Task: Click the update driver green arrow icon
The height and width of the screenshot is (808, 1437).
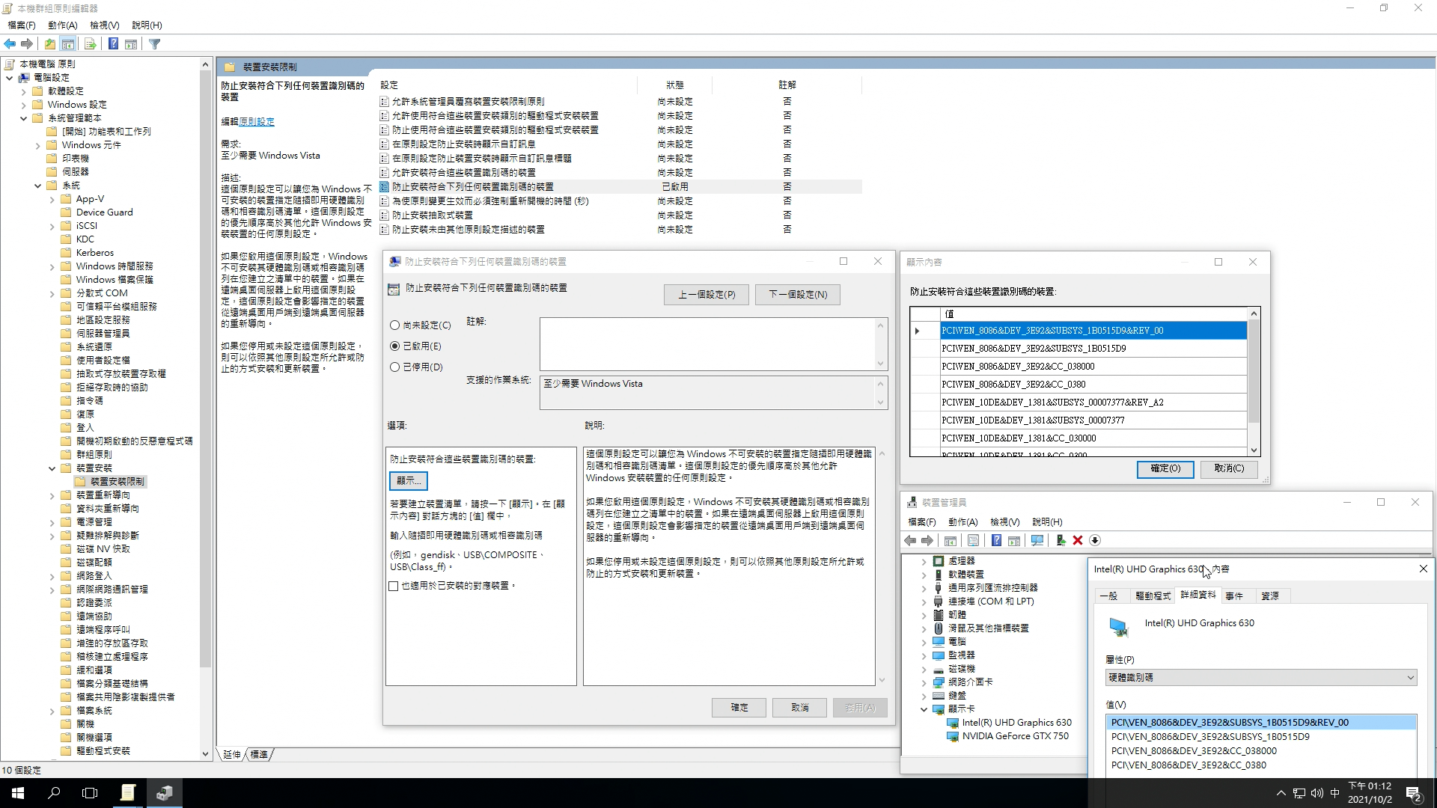Action: point(1060,540)
